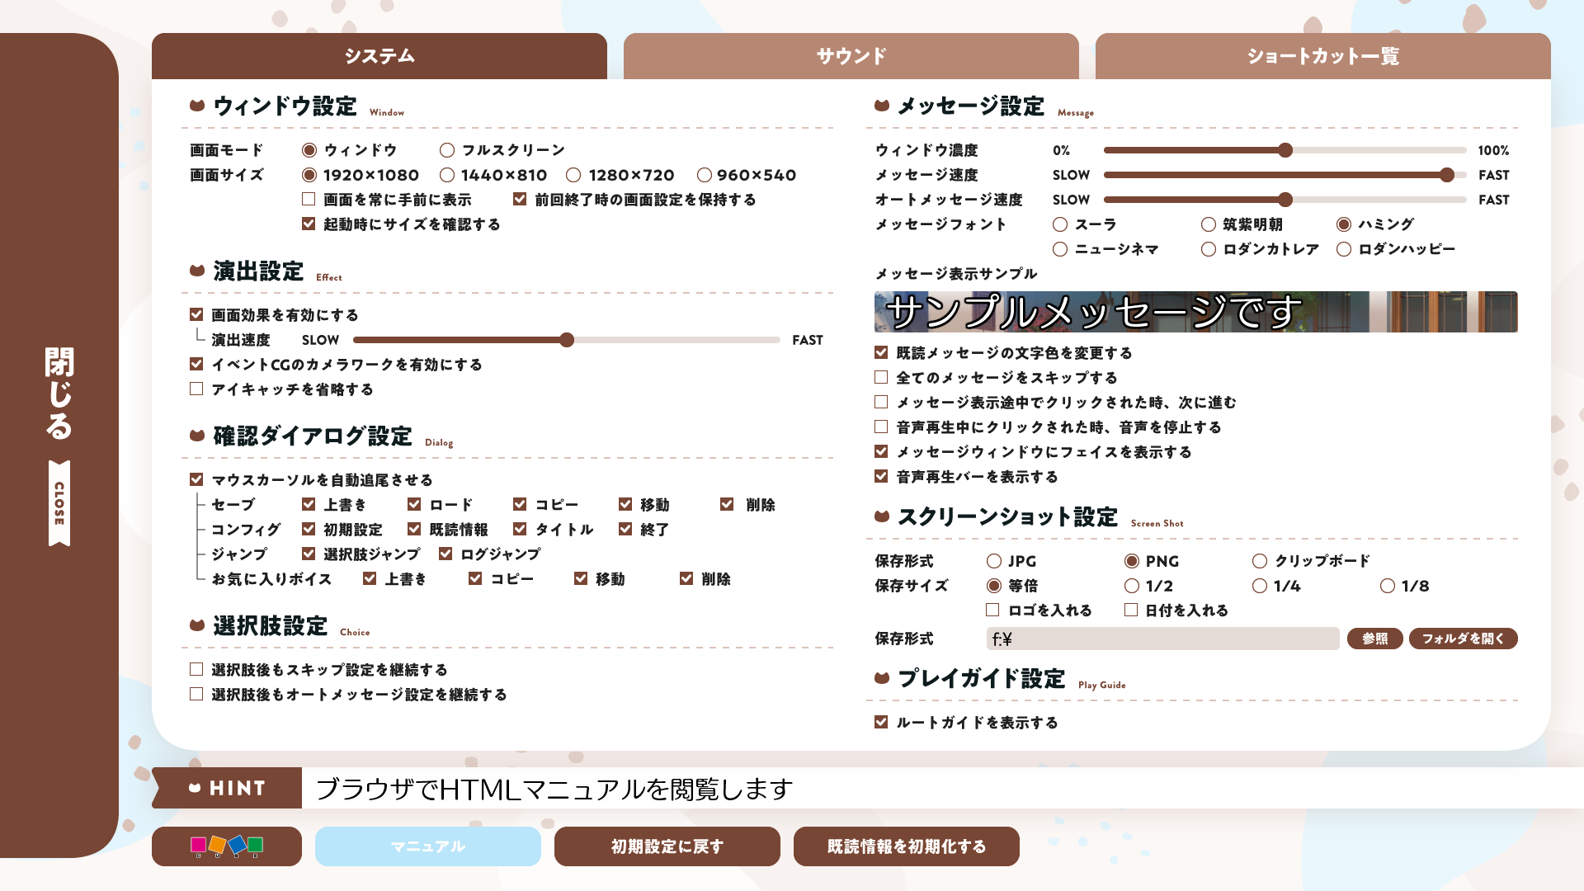Open the ショートカット一覧 tab

pos(1323,56)
